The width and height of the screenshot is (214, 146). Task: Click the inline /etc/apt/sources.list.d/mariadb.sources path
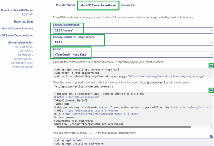tap(82, 86)
